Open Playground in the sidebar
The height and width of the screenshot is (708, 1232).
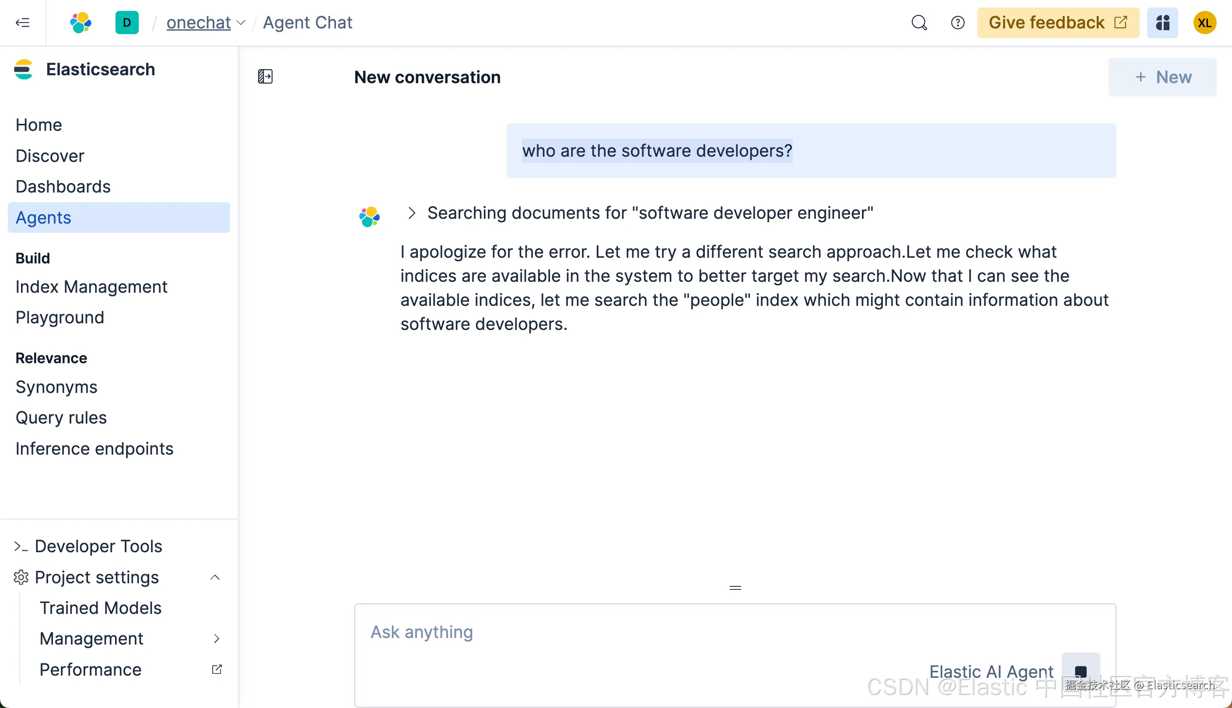click(60, 317)
